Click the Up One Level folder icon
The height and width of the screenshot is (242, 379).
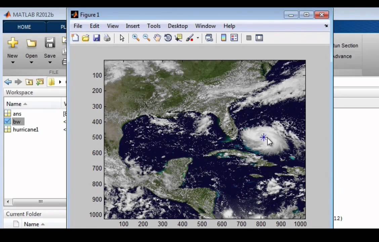click(x=29, y=82)
